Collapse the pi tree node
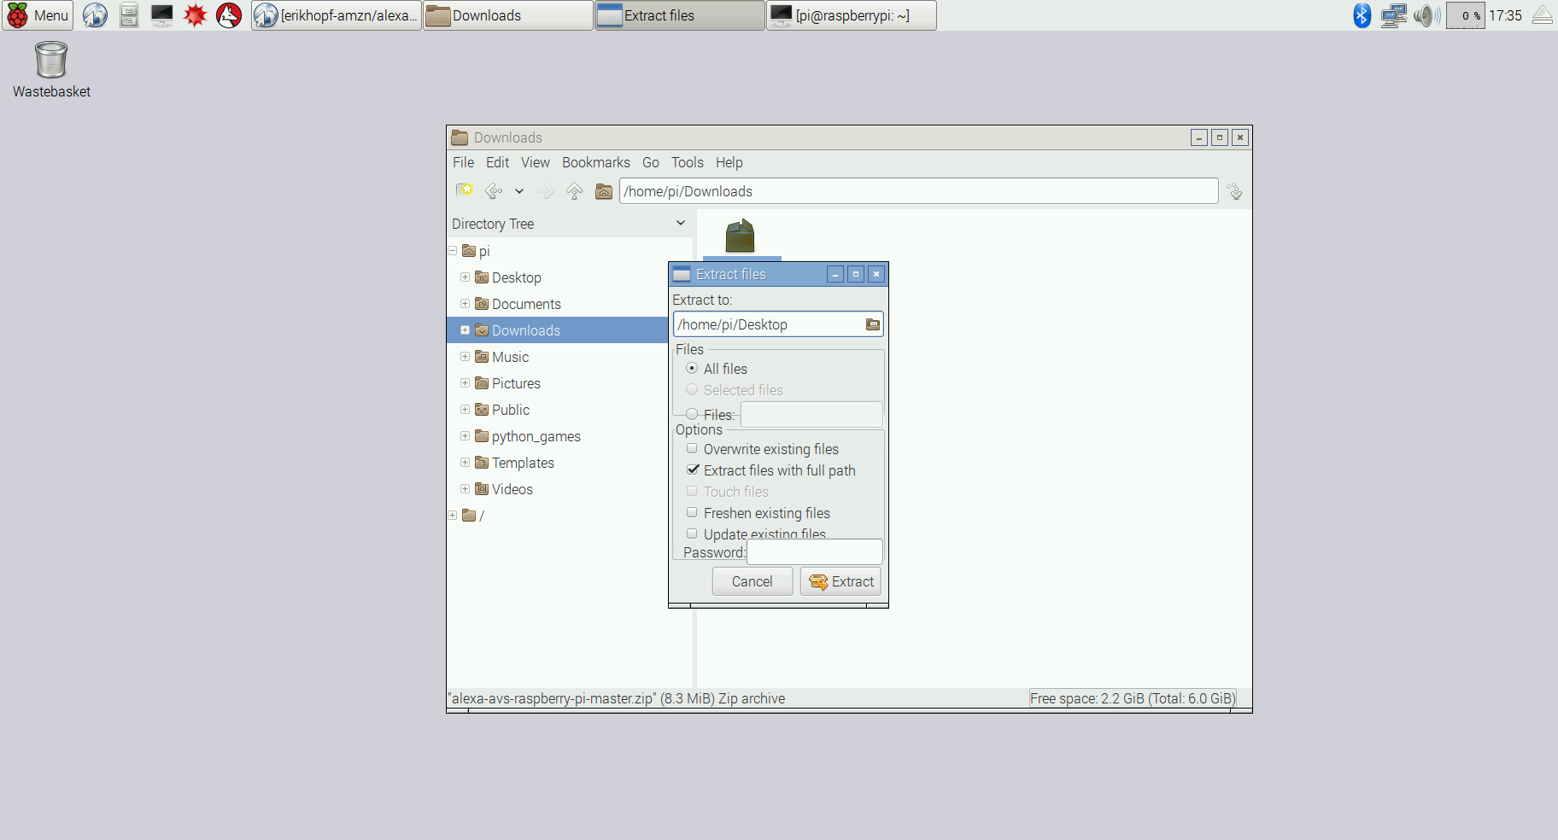 [x=453, y=251]
